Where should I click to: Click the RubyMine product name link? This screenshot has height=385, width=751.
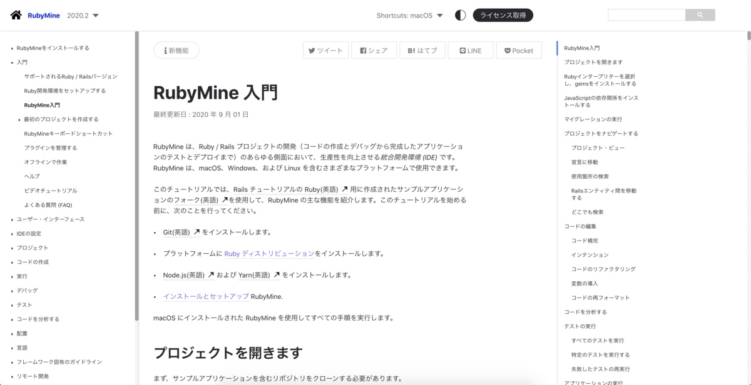tap(44, 16)
